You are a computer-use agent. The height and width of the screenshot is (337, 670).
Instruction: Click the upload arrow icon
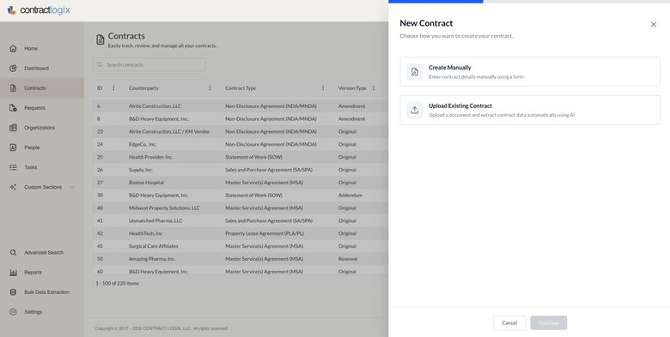[x=415, y=110]
